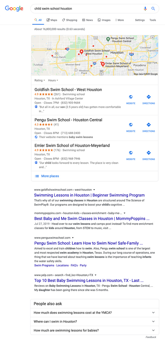The width and height of the screenshot is (165, 342).
Task: Open the Party sitelink
Action: pyautogui.click(x=83, y=265)
